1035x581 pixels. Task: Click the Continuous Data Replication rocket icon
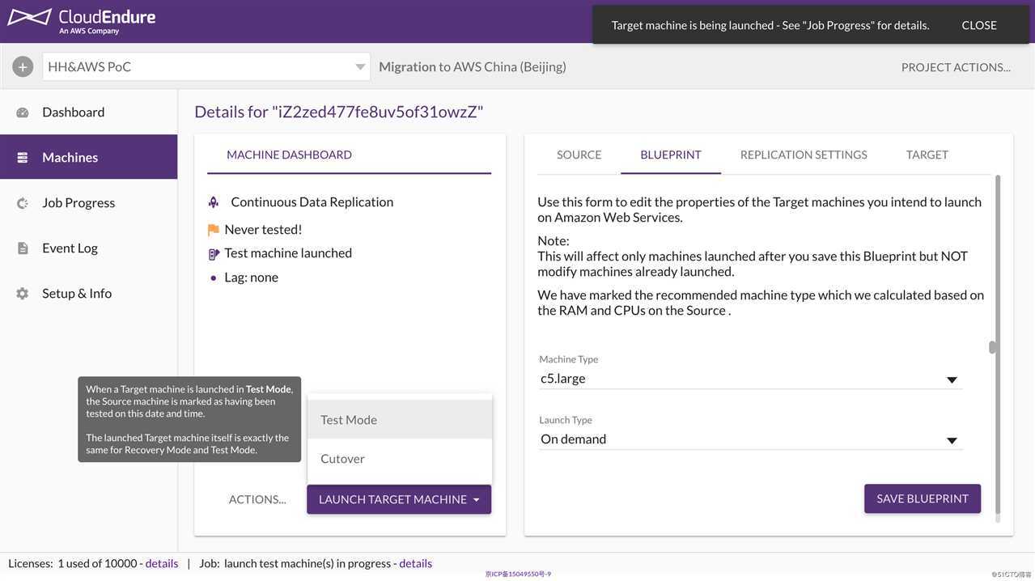point(214,202)
